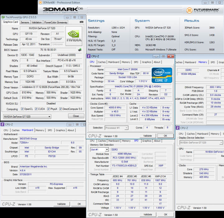The width and height of the screenshot is (224, 218).
Task: Click OK in the CPU-Z SPD window
Action: tap(166, 215)
